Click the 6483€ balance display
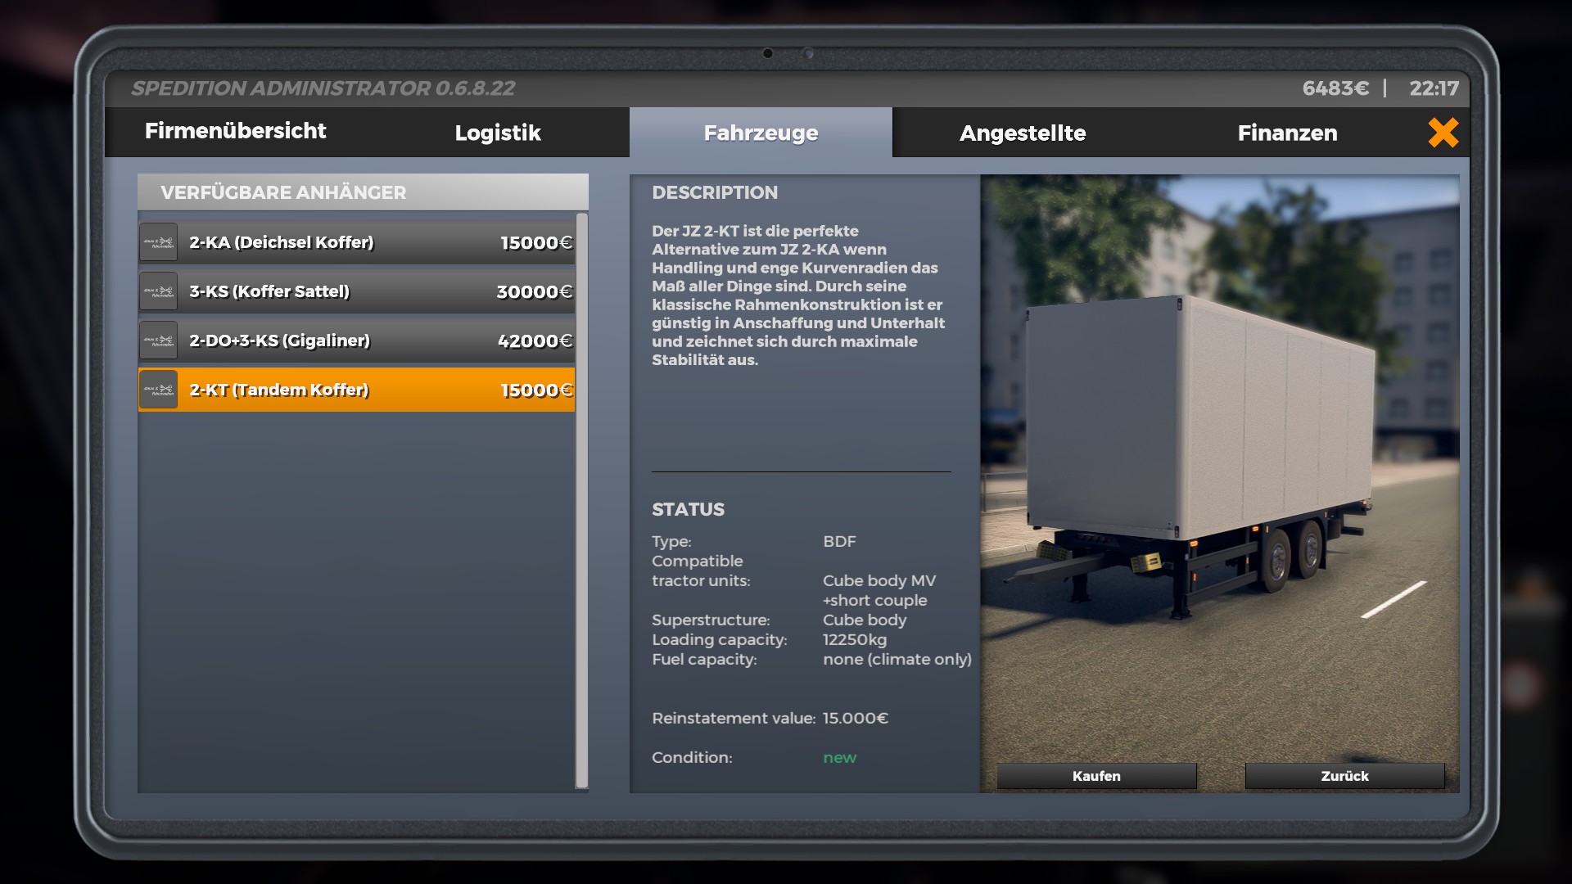Screen dimensions: 1572x884 click(1335, 88)
